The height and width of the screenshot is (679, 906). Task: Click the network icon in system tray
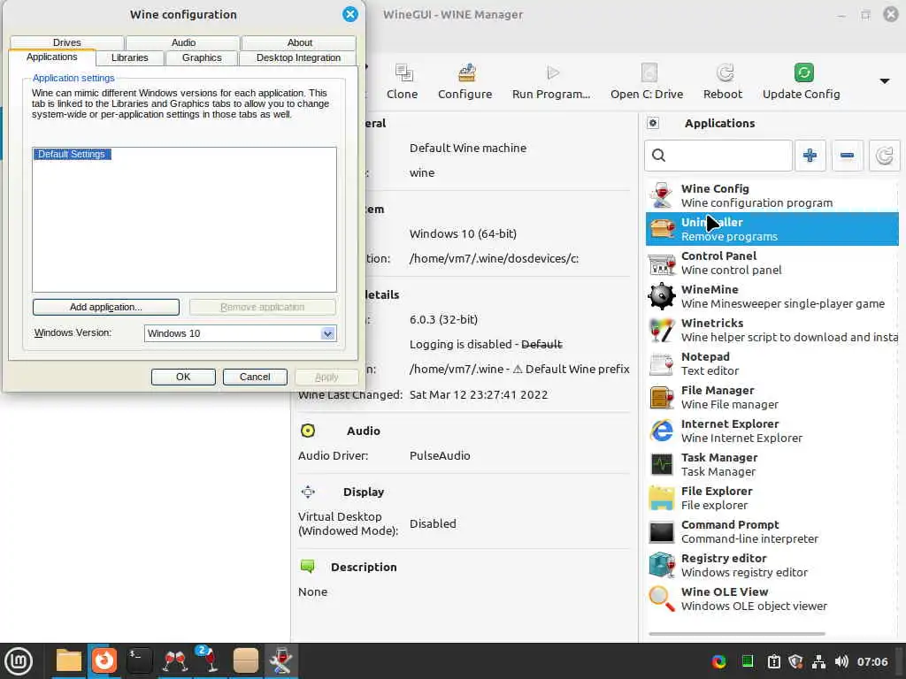[818, 661]
